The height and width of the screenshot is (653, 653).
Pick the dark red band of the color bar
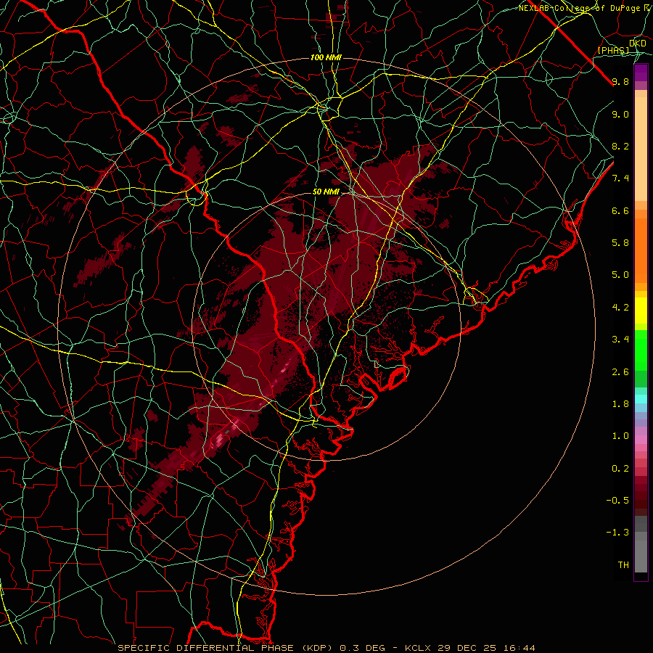click(641, 496)
